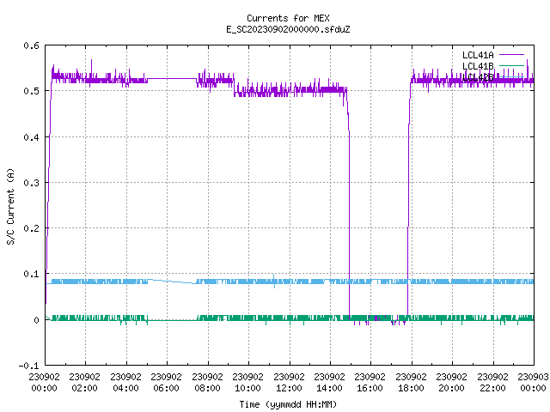
Task: Click x-axis tick 230902 12:00
Action: (289, 382)
